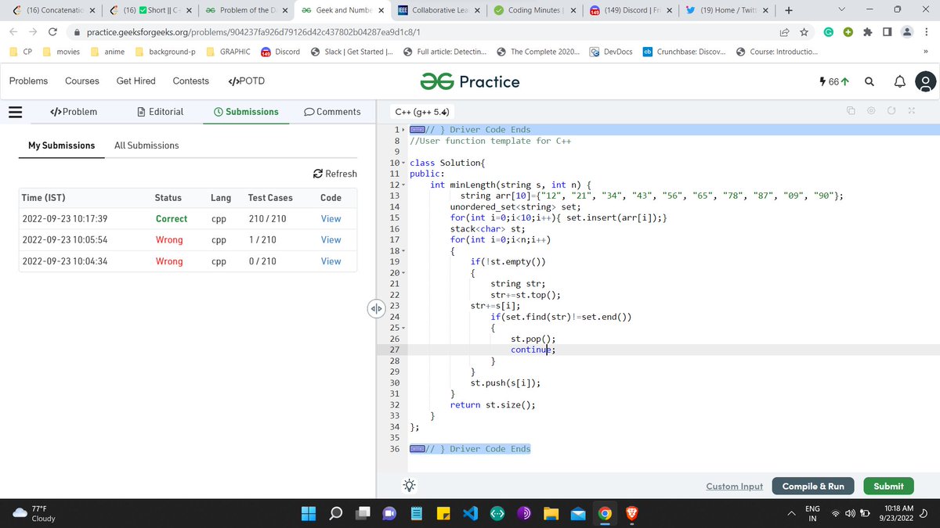Open the Windows Start menu
This screenshot has width=940, height=528.
click(x=308, y=514)
